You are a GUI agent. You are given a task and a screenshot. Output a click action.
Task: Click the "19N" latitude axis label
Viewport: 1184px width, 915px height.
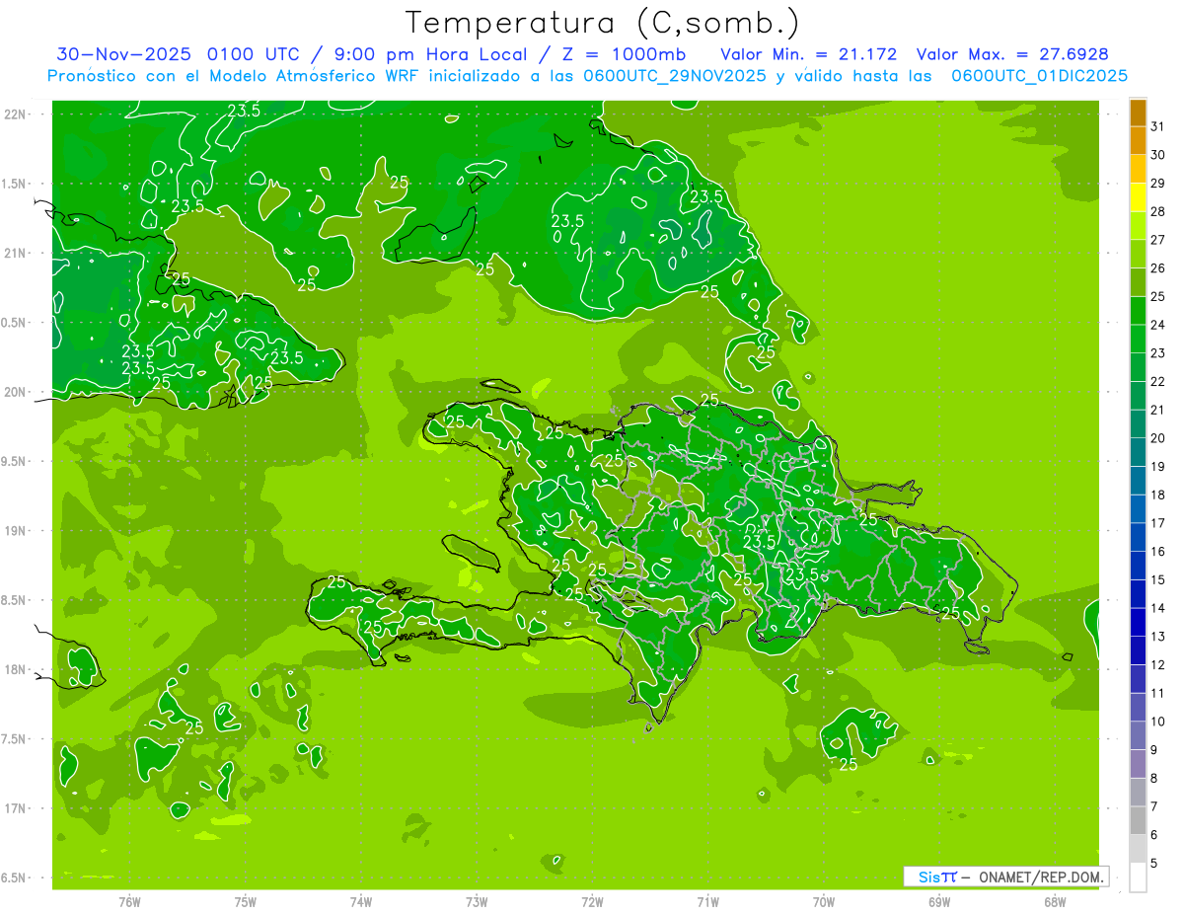point(17,531)
